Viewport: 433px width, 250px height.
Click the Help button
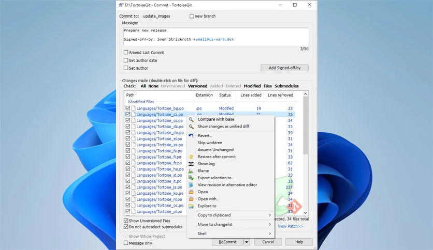click(299, 242)
